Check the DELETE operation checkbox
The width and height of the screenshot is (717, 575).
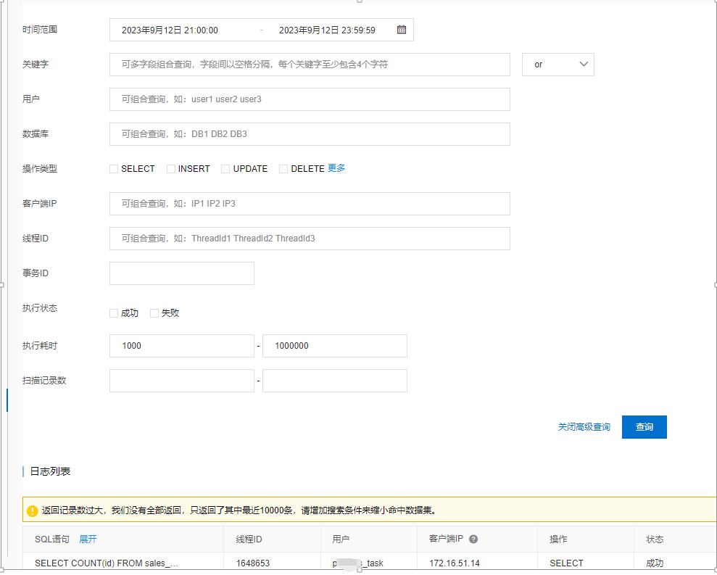click(x=283, y=169)
